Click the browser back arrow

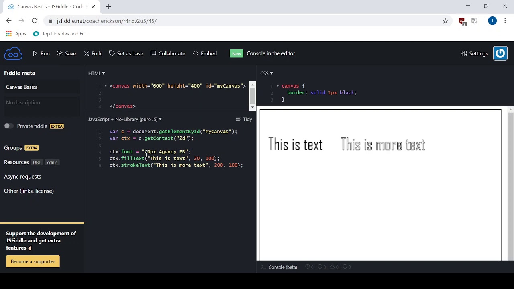pyautogui.click(x=9, y=21)
